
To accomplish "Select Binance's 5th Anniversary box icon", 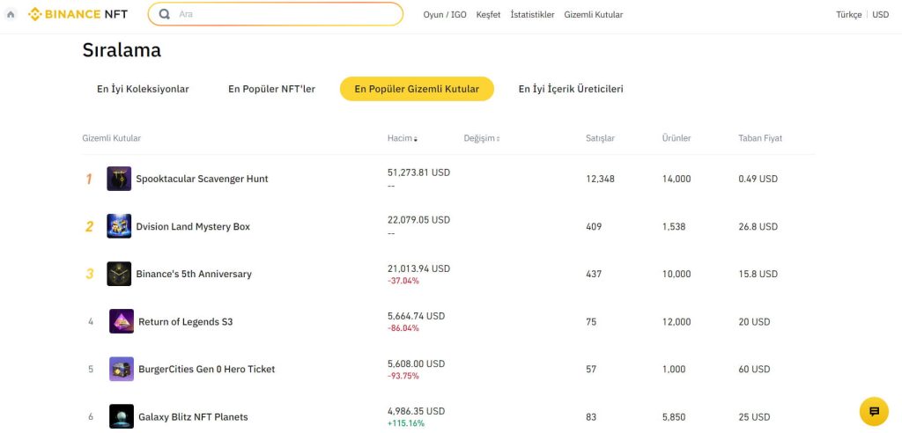I will click(119, 274).
